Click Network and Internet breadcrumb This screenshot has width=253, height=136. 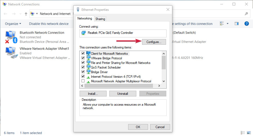[x=55, y=14]
